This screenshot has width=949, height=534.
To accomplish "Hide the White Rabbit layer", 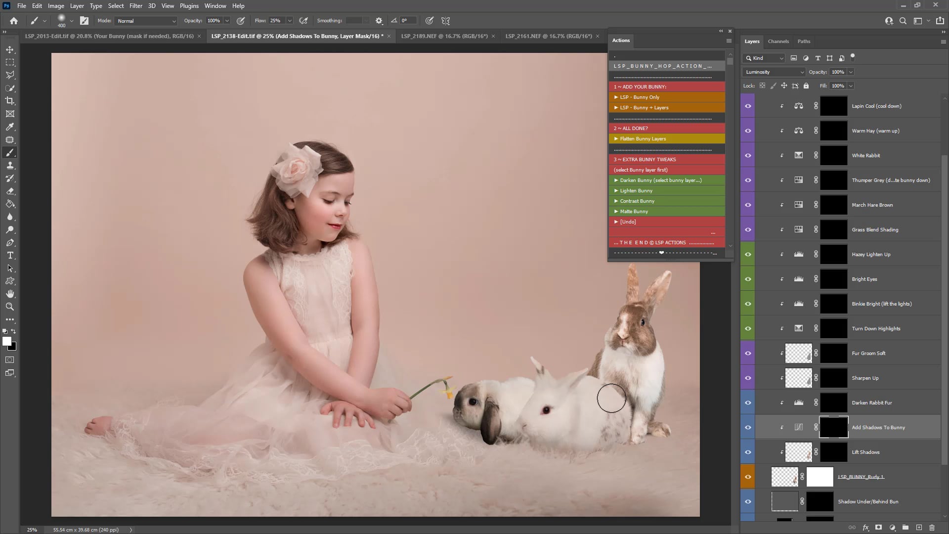I will click(x=748, y=155).
